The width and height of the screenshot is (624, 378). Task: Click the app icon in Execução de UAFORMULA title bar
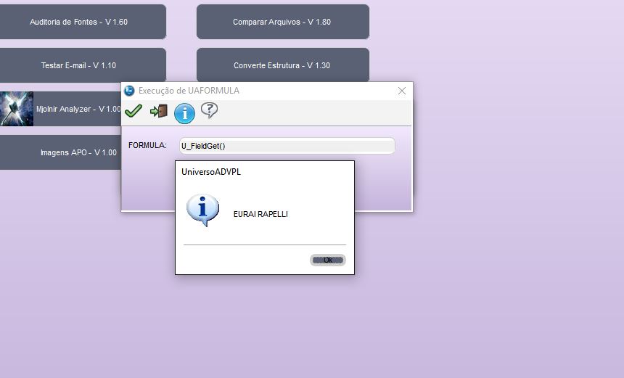[x=129, y=91]
